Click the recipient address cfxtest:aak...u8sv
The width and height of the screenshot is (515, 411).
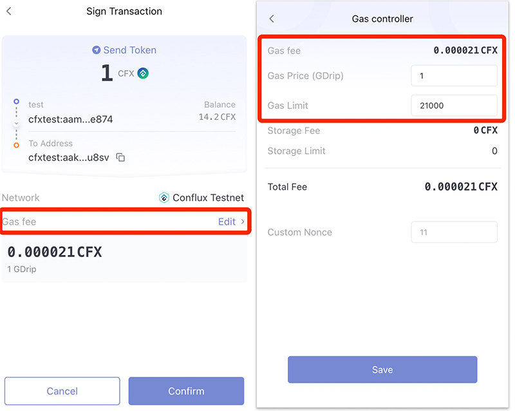(70, 157)
